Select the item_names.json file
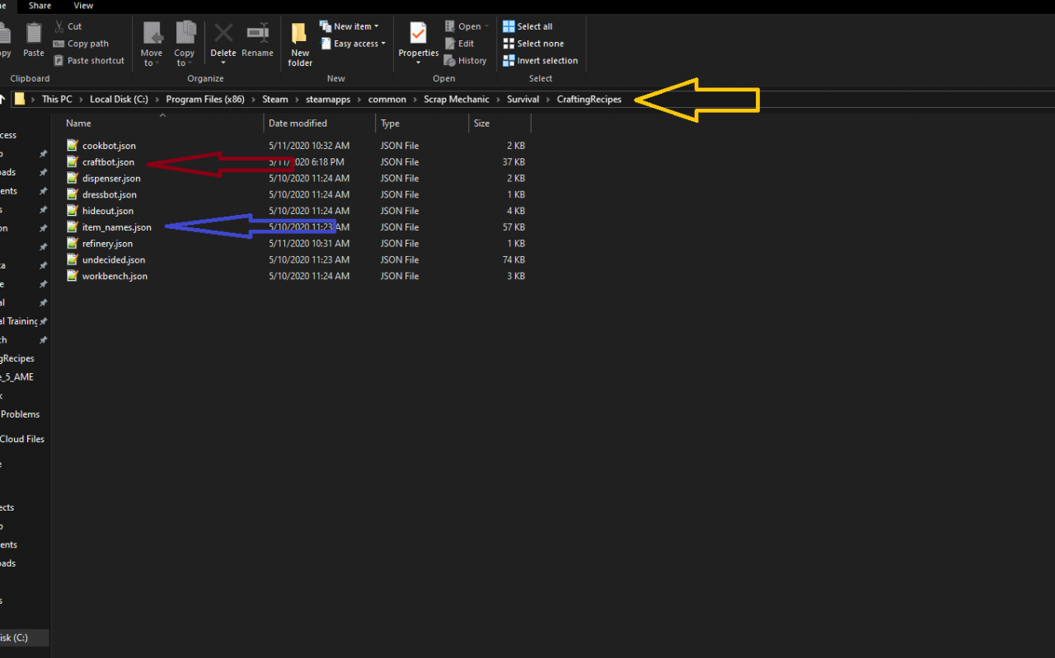 pos(116,227)
